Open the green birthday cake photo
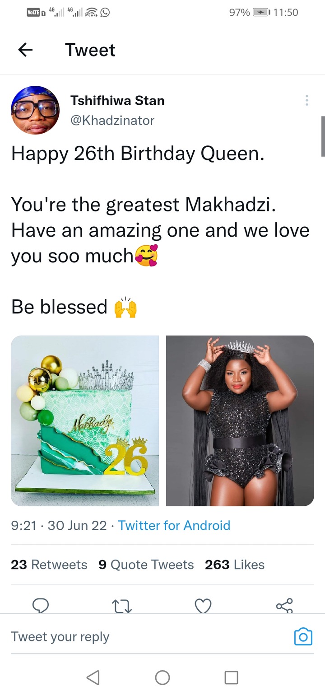Image resolution: width=325 pixels, height=696 pixels. pos(85,420)
